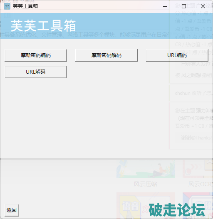
Task: Select the faint 风云压缩 label
Action: click(x=145, y=184)
